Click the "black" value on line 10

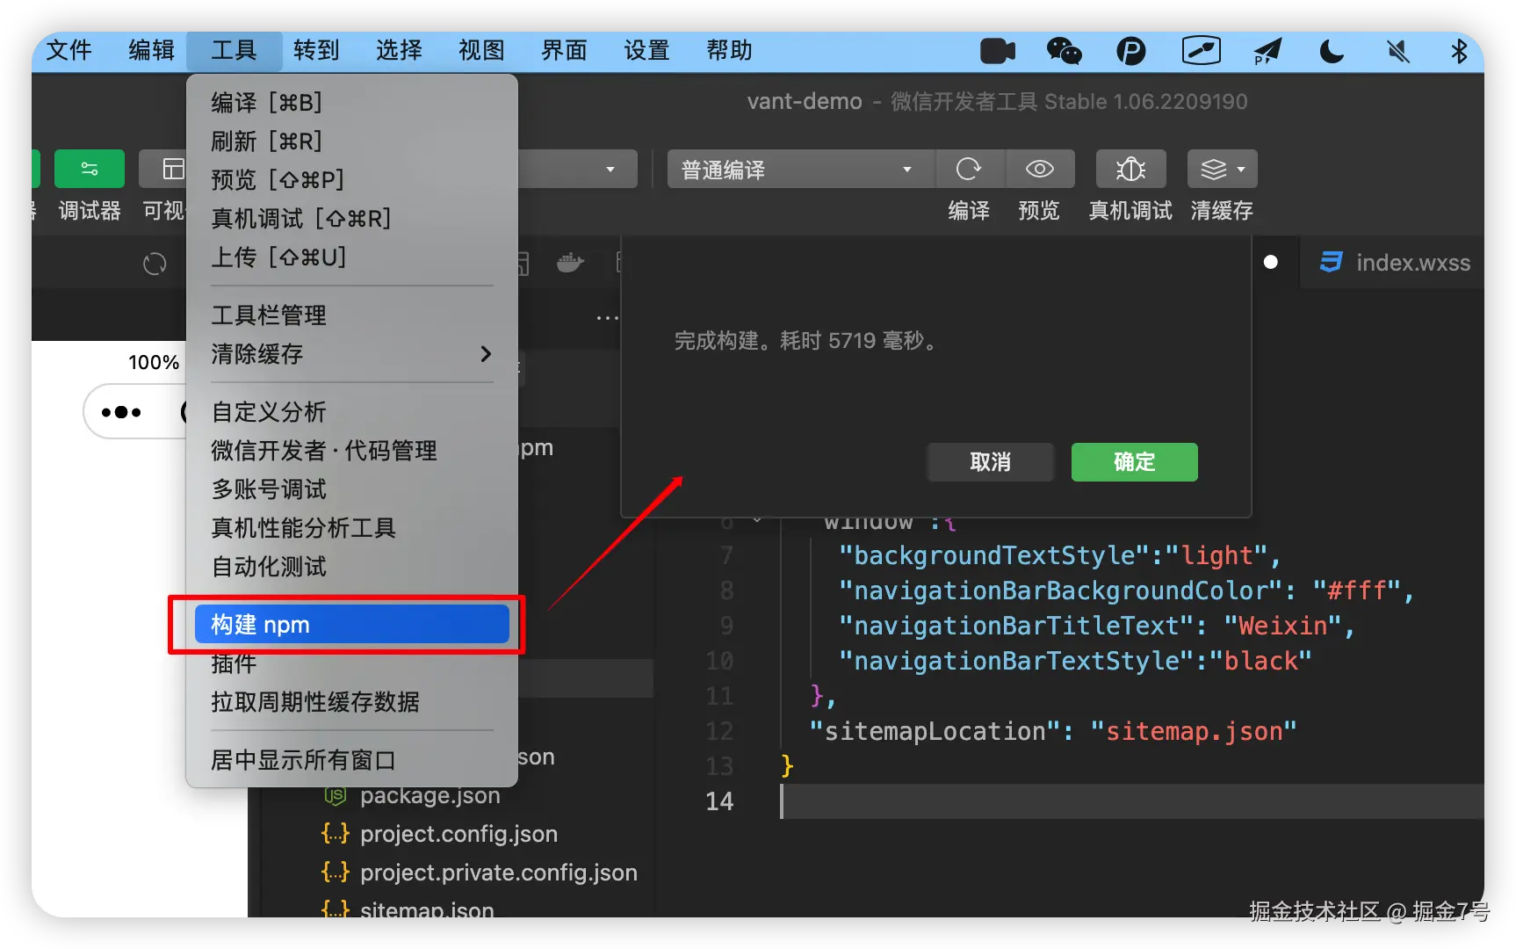[x=1261, y=661]
